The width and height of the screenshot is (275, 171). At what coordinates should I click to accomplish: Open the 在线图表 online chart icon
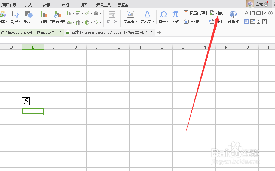pos(57,14)
